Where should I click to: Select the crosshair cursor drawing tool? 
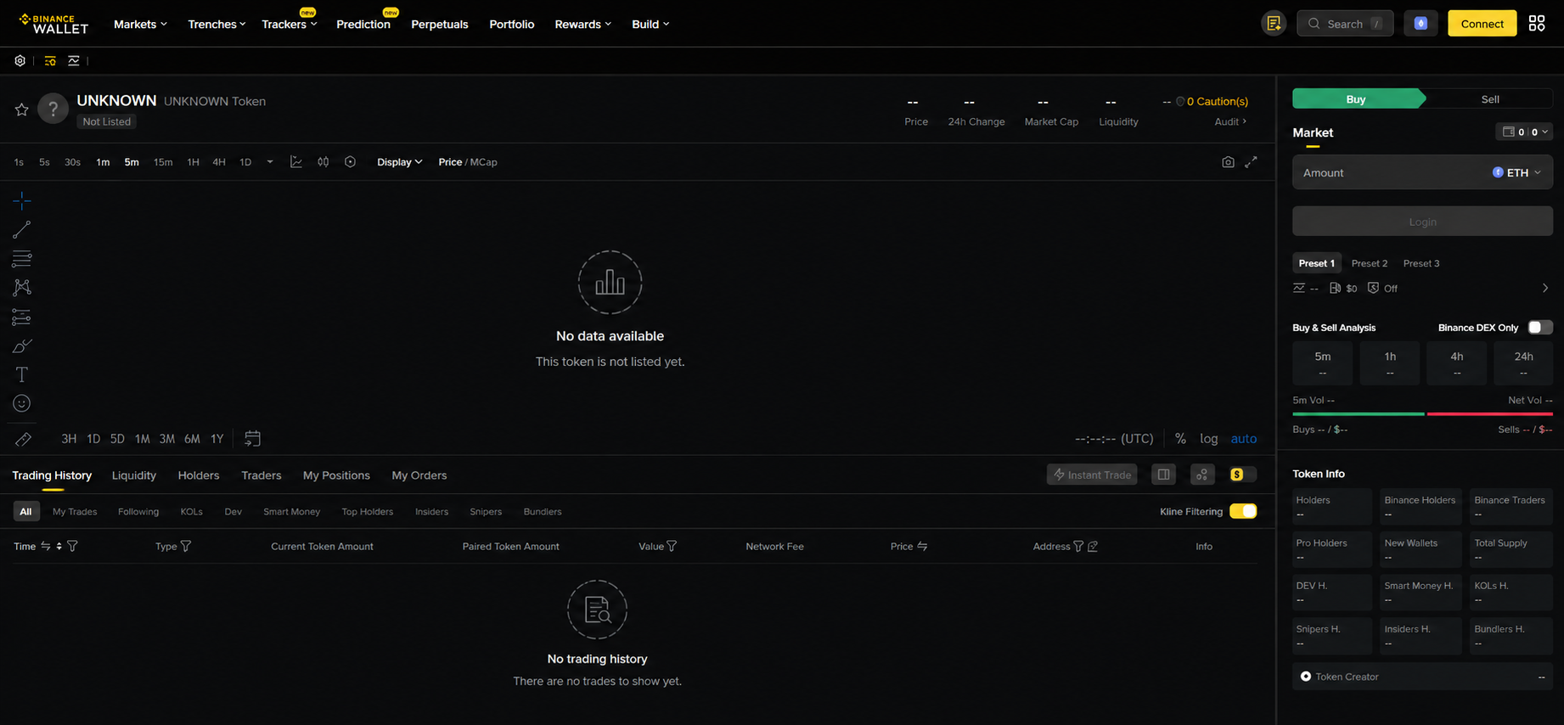tap(22, 200)
